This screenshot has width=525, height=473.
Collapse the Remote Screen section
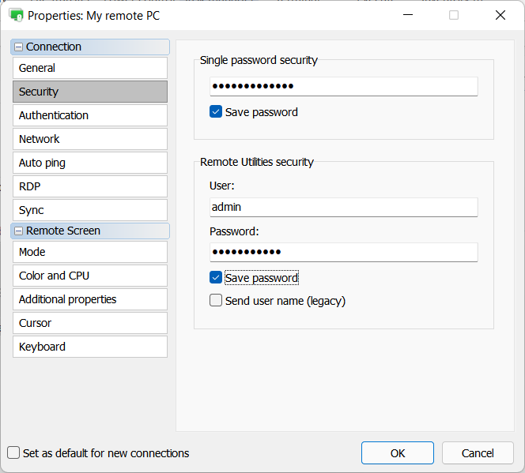tap(19, 231)
